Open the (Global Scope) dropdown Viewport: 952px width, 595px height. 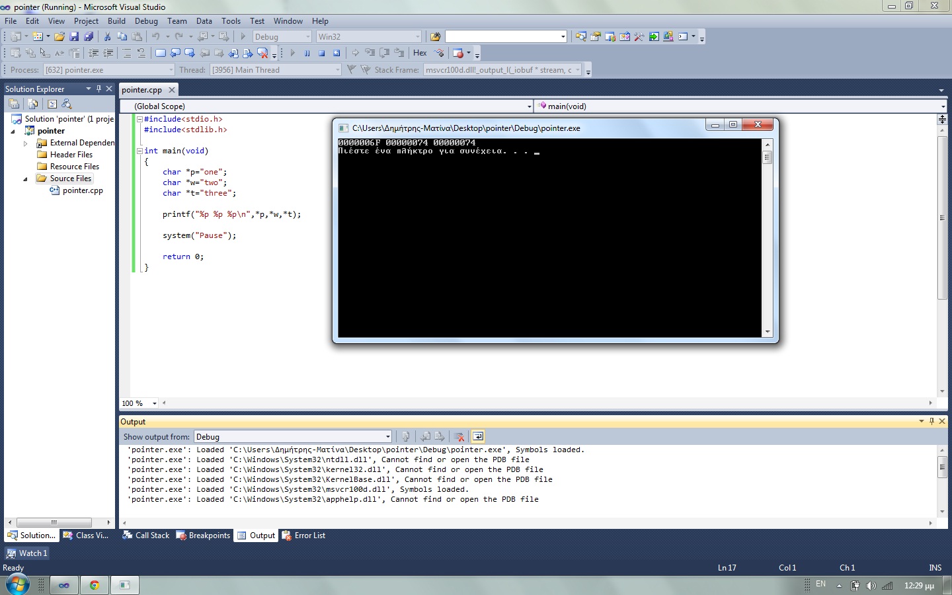(327, 106)
